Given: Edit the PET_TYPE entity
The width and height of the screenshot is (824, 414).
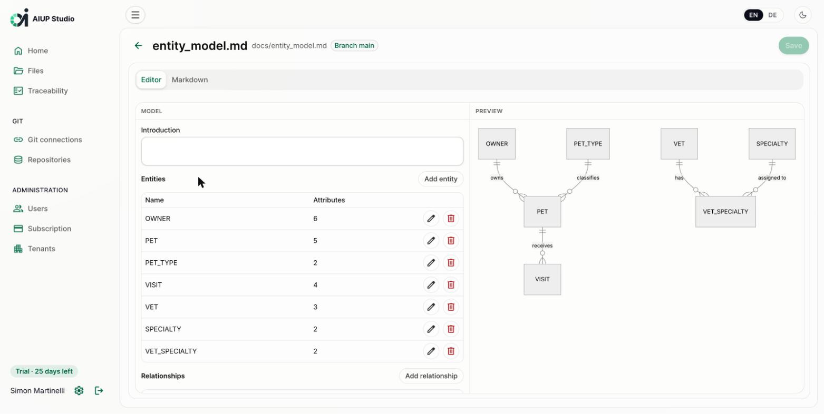Looking at the screenshot, I should [431, 263].
